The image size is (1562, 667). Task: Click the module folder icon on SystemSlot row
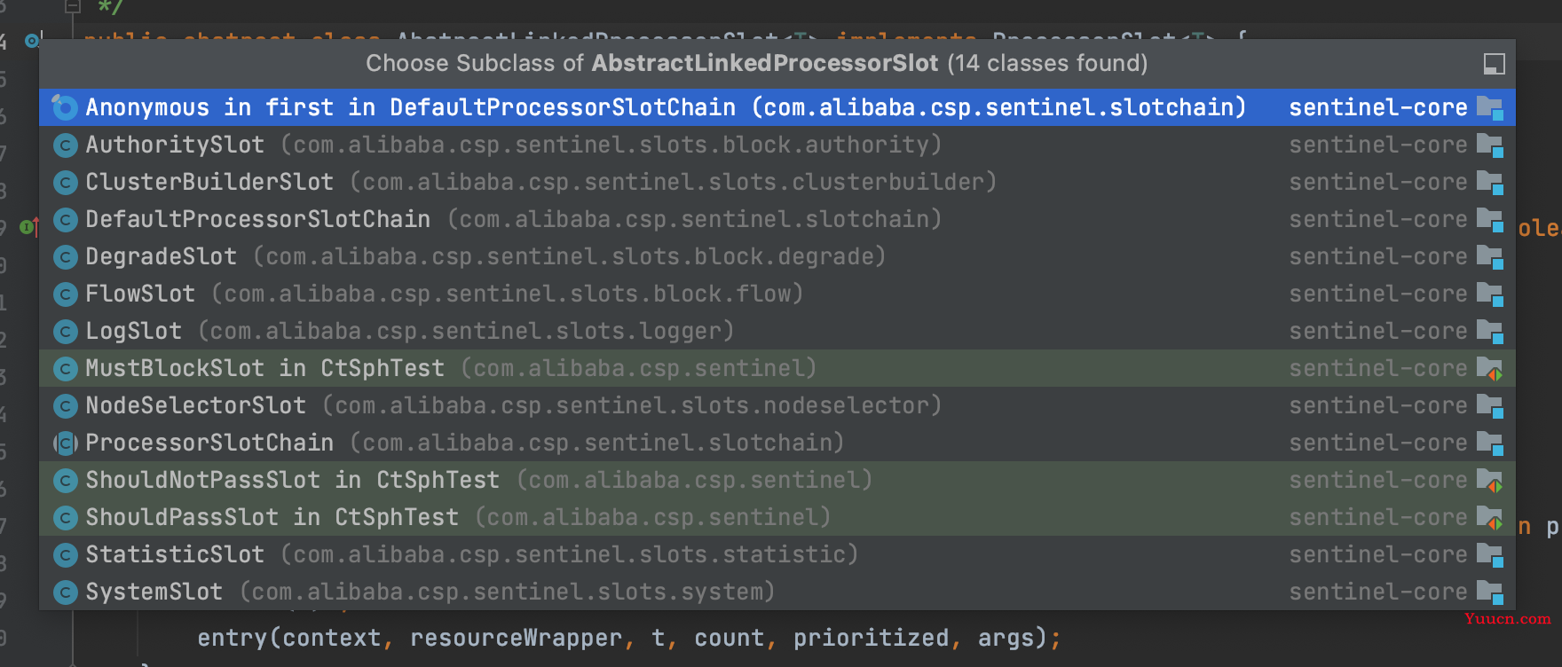(1489, 592)
